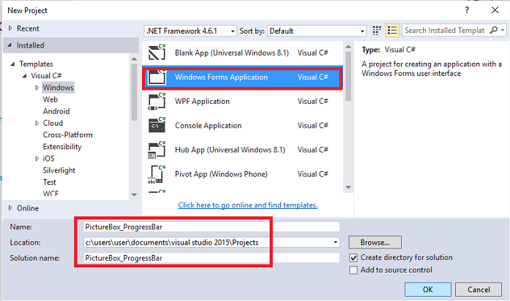Click the Console Application template icon
Screen dimensions: 510x301
coord(157,126)
